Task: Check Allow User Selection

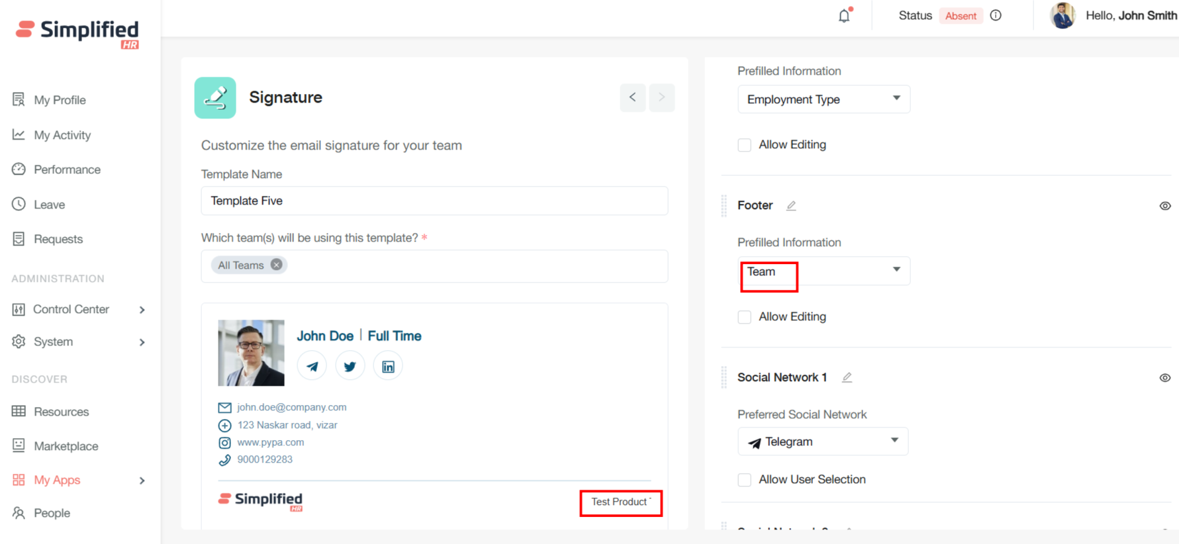Action: 745,480
